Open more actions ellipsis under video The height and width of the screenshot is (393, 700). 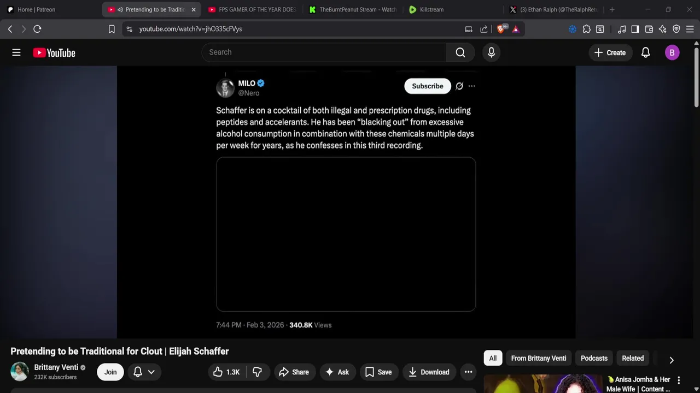click(468, 372)
